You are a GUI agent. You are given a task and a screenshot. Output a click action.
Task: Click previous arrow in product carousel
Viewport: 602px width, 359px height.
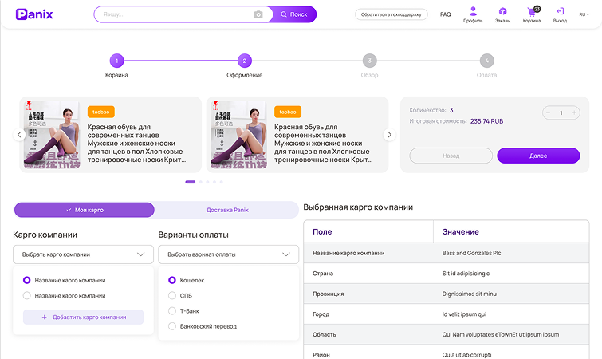click(x=19, y=134)
